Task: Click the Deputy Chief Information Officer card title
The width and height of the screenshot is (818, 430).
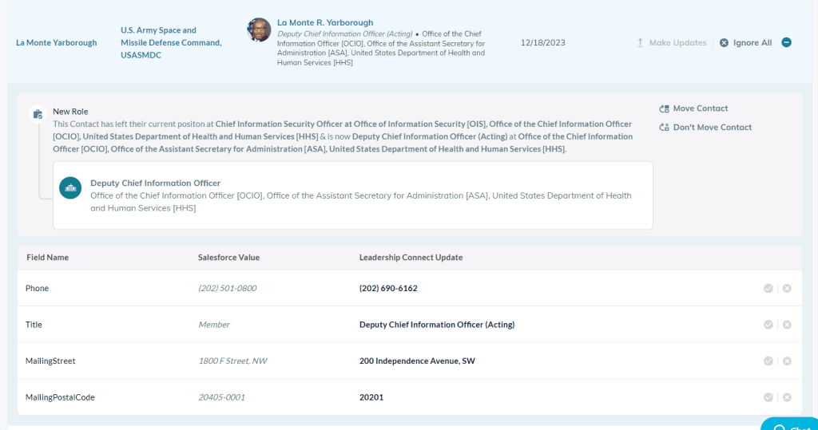Action: tap(156, 183)
